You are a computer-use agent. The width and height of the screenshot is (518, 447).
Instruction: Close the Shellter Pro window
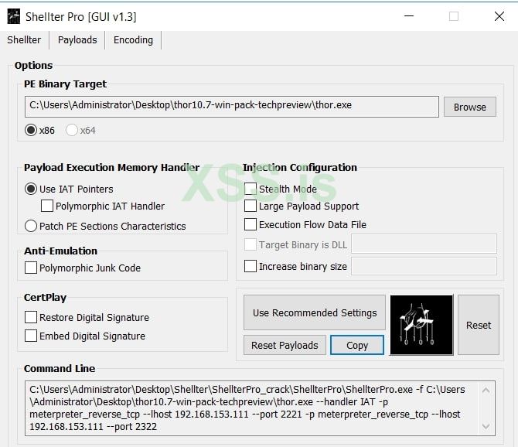click(499, 16)
